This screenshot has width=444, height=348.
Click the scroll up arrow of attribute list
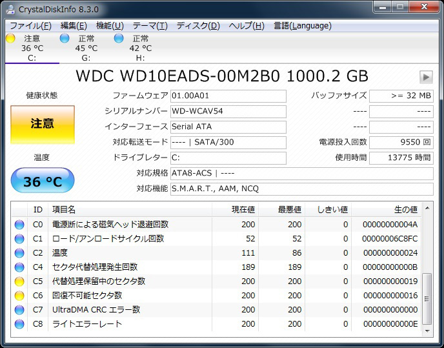pyautogui.click(x=427, y=209)
